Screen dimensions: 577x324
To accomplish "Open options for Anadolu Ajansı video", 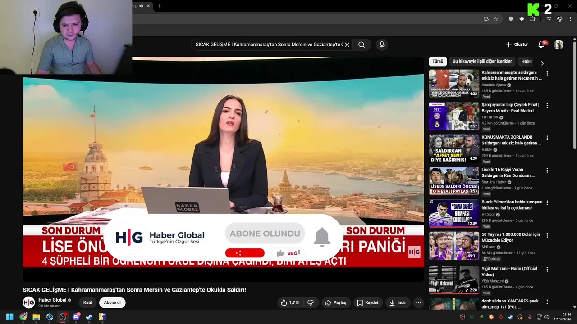I will coord(547,73).
